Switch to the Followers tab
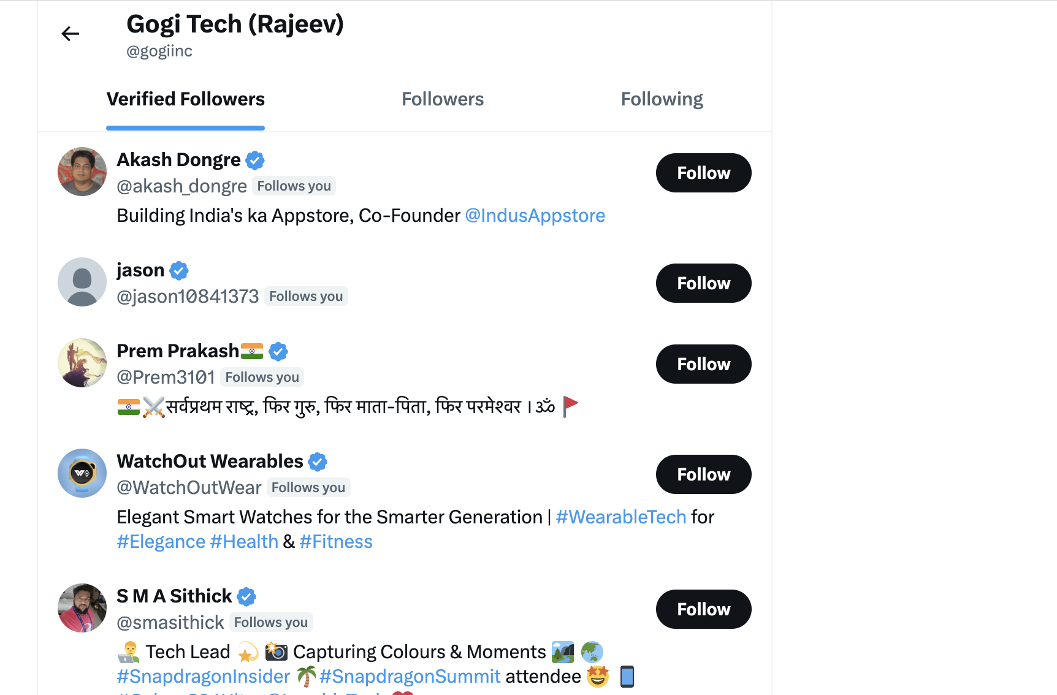 coord(443,99)
